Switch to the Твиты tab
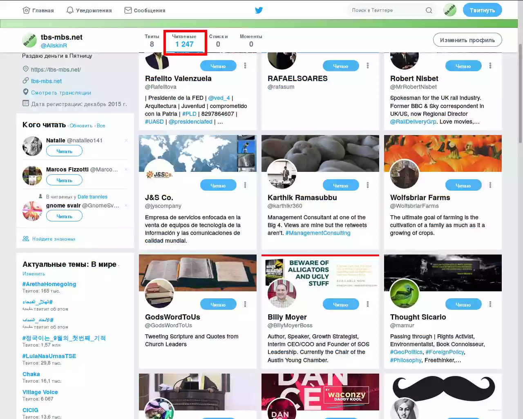Image resolution: width=523 pixels, height=419 pixels. pos(152,41)
